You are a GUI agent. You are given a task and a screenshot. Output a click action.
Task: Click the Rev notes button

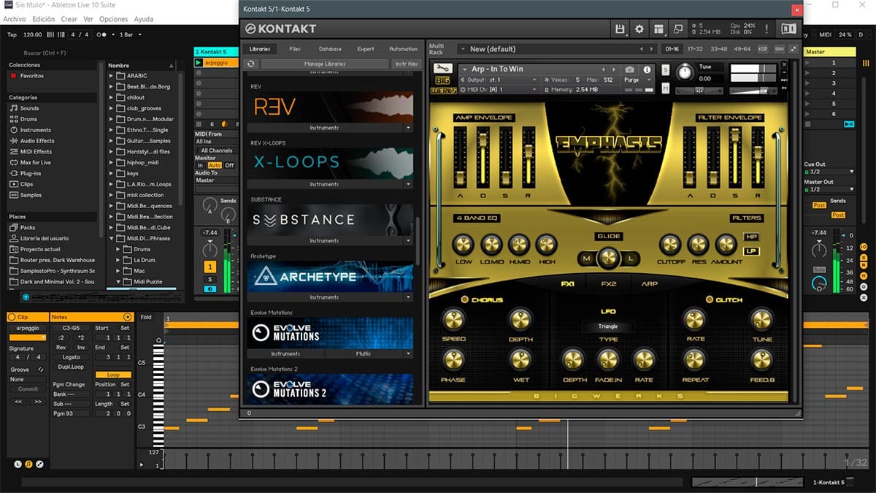click(x=61, y=347)
